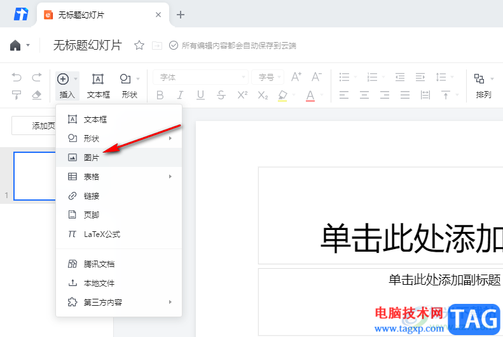Image resolution: width=503 pixels, height=337 pixels.
Task: Open the font size combo box
Action: tap(268, 77)
